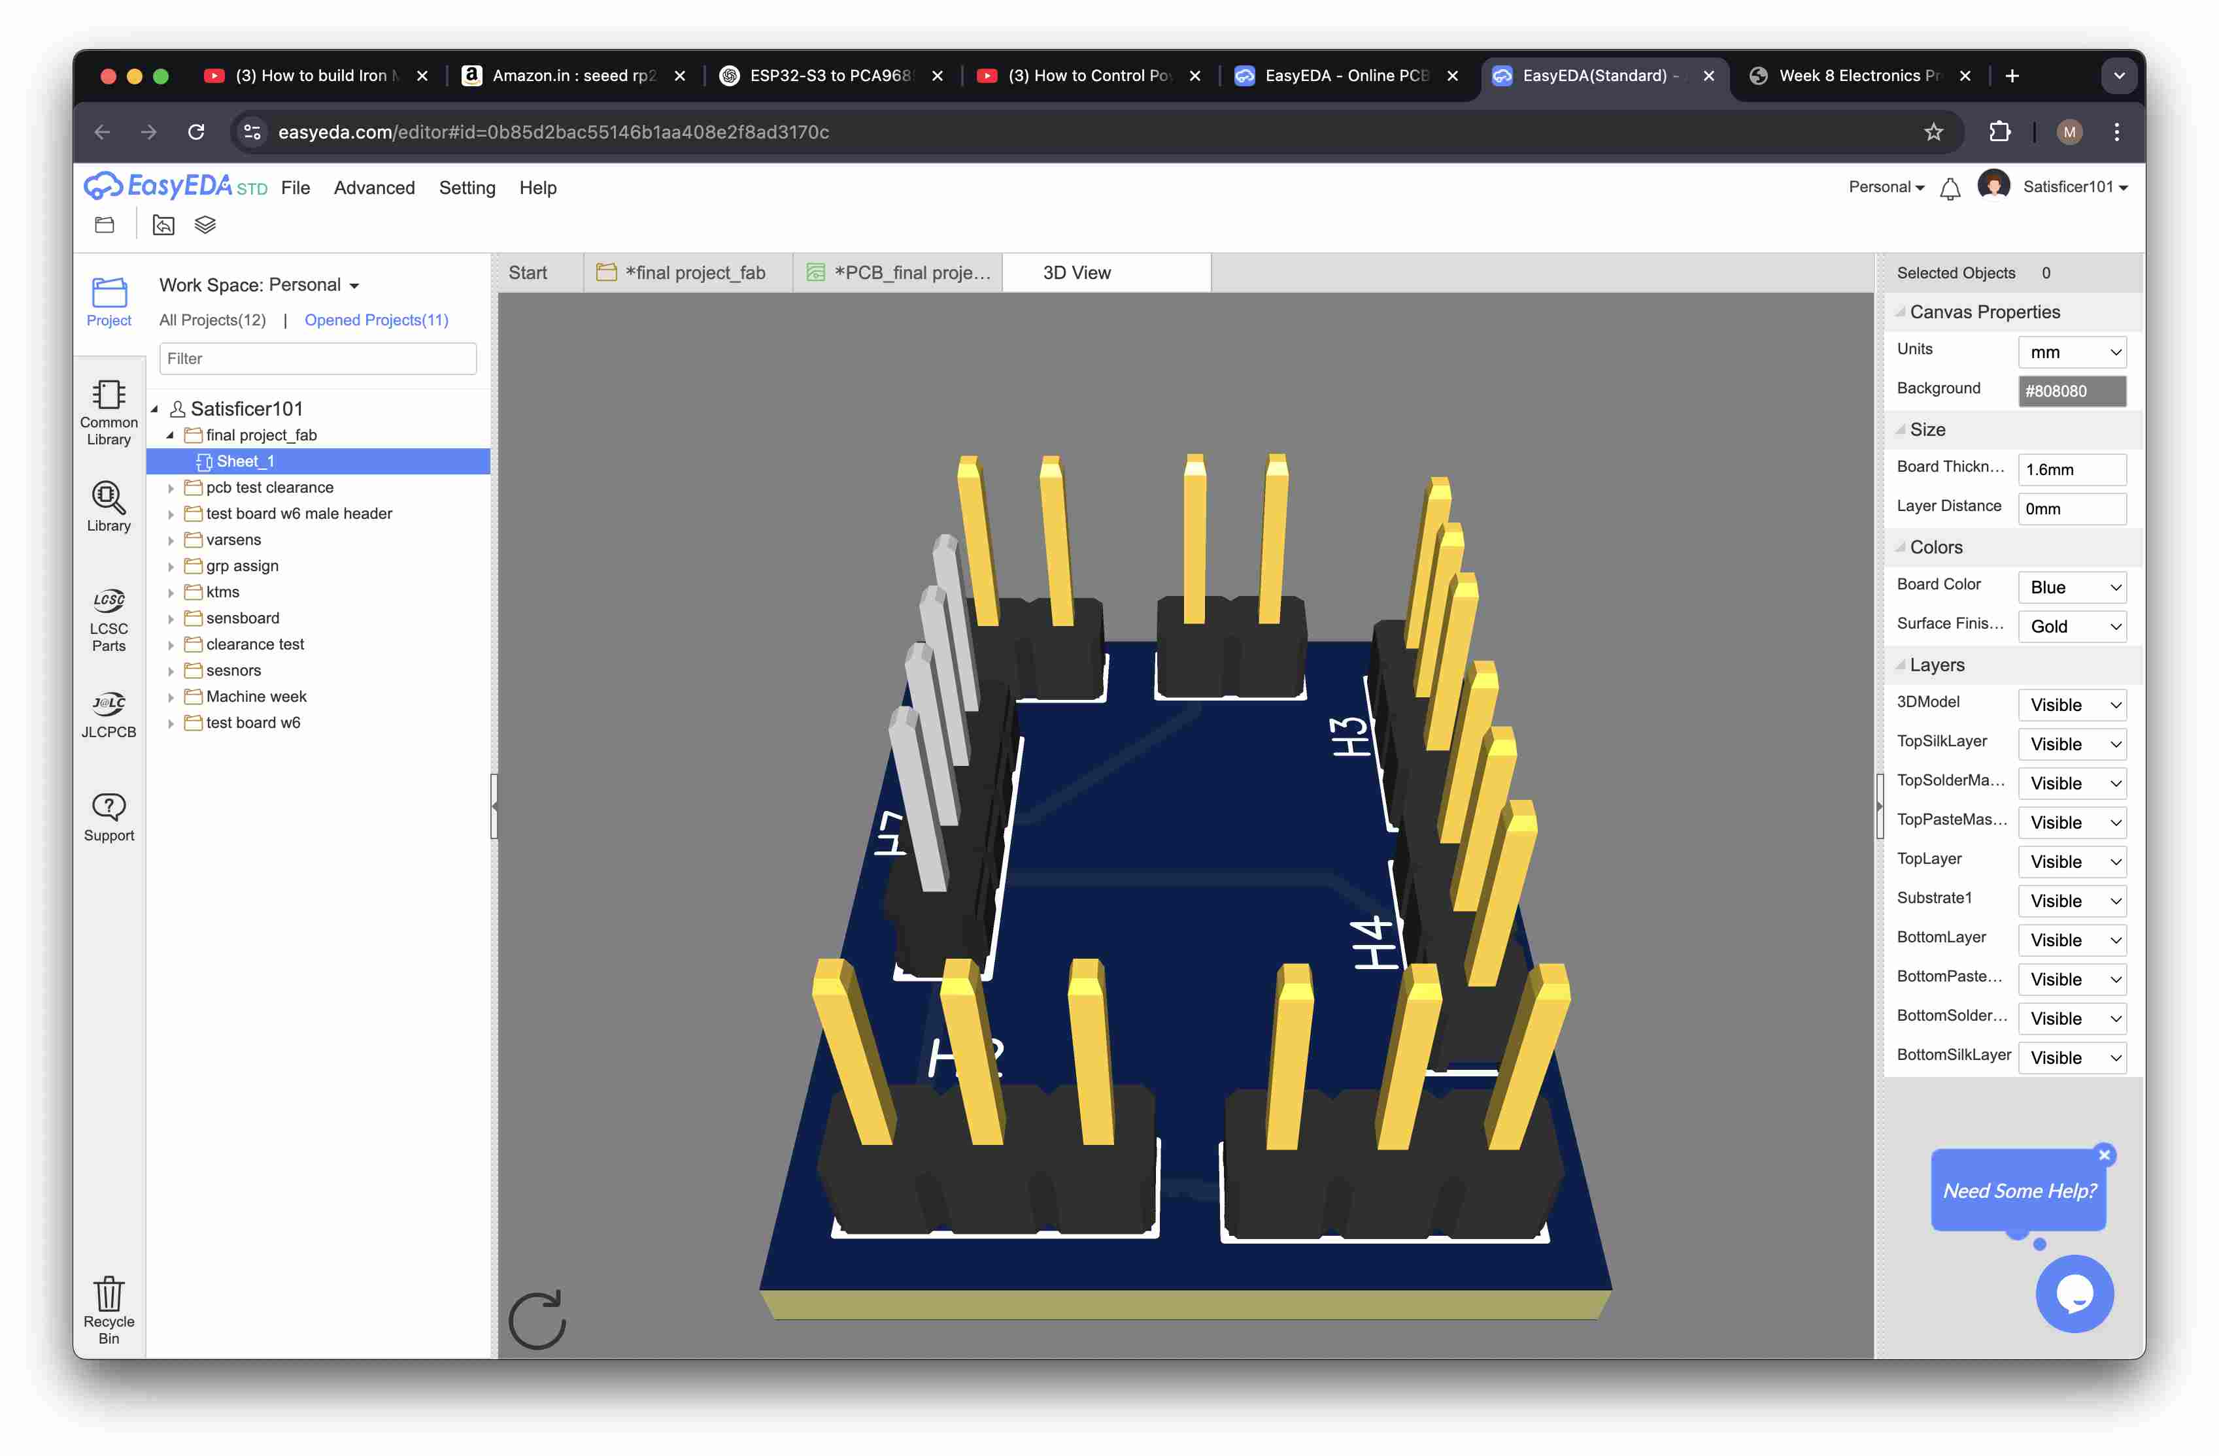Open the File menu
The image size is (2219, 1456).
[x=296, y=188]
